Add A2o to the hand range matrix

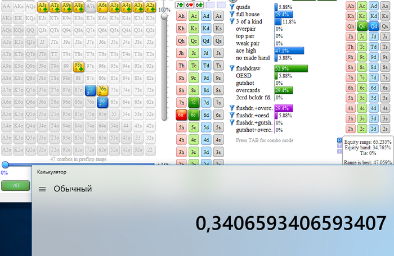[7, 150]
